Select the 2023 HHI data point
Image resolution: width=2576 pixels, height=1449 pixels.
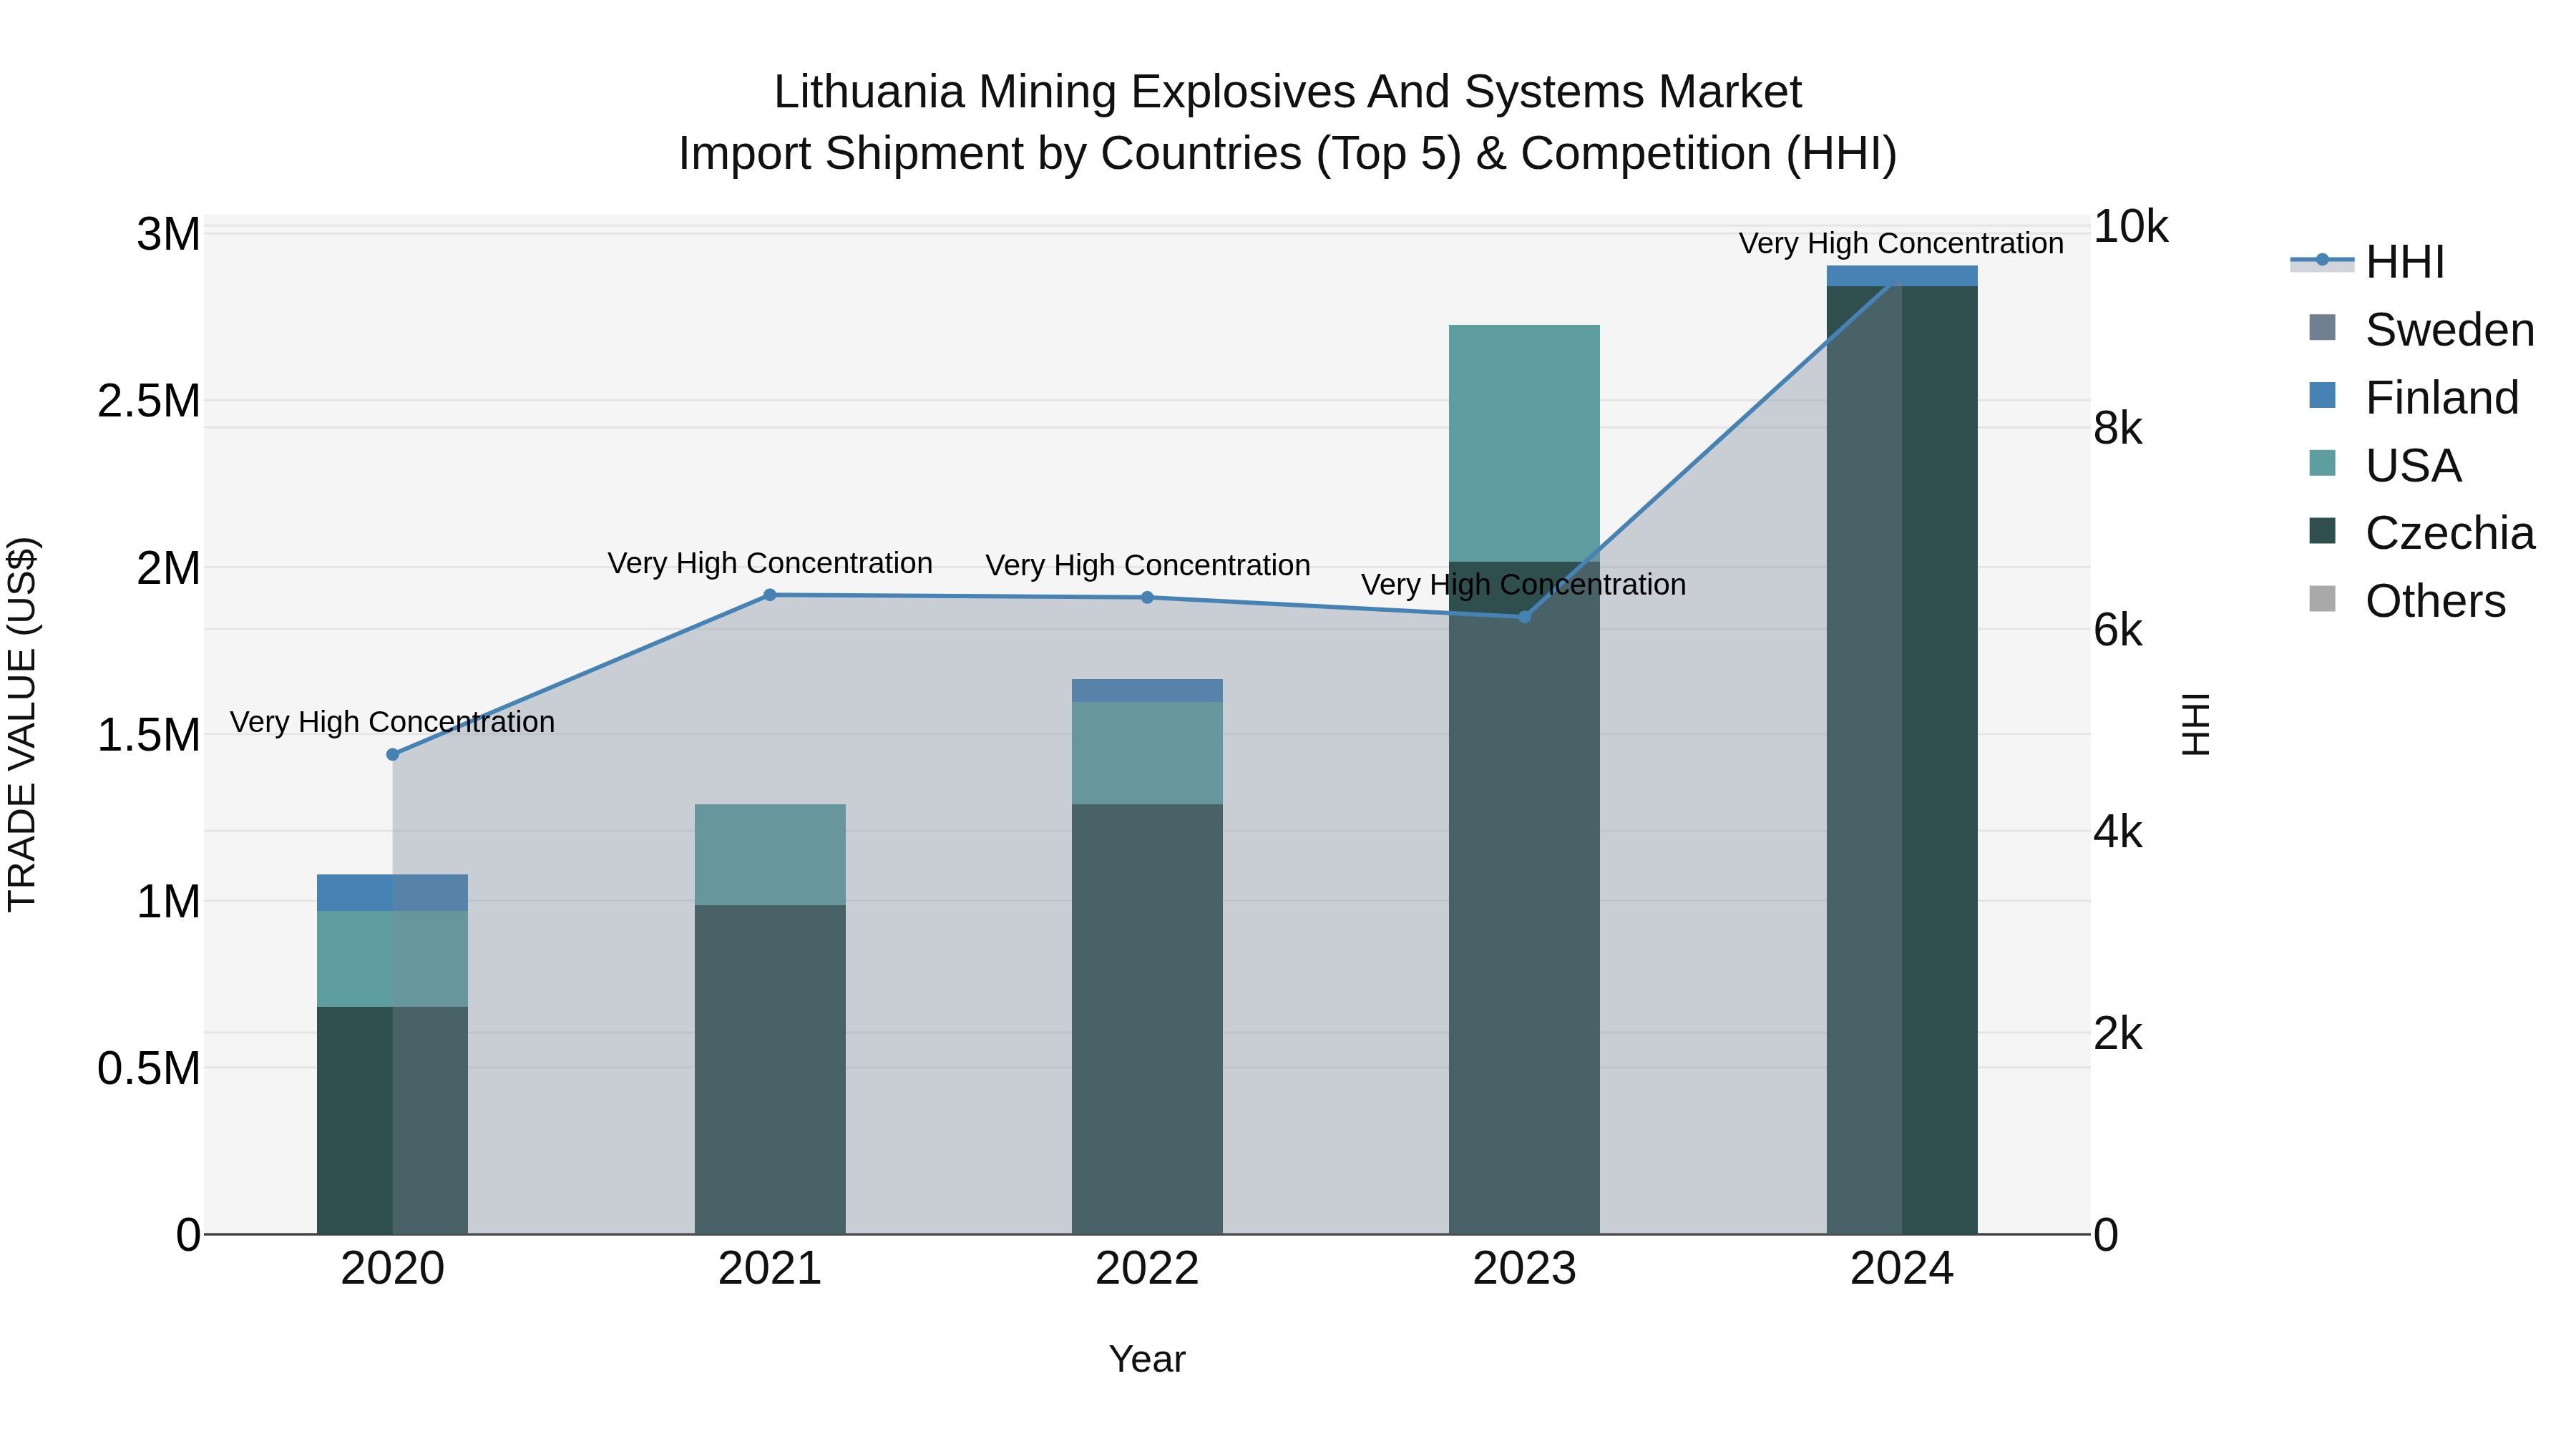tap(1525, 617)
